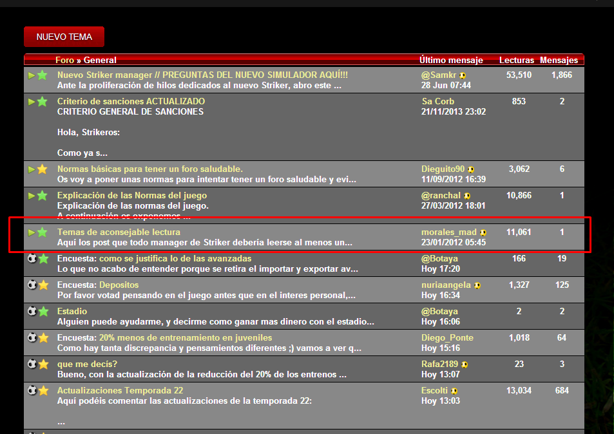The width and height of the screenshot is (614, 434).
Task: Open the Estadio thread
Action: pyautogui.click(x=72, y=311)
